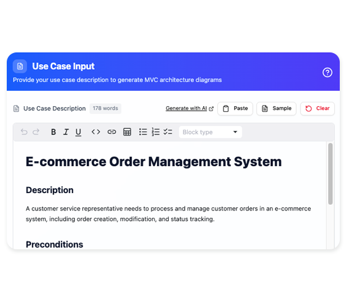Click the redo arrow icon
349x282 pixels.
tap(36, 132)
